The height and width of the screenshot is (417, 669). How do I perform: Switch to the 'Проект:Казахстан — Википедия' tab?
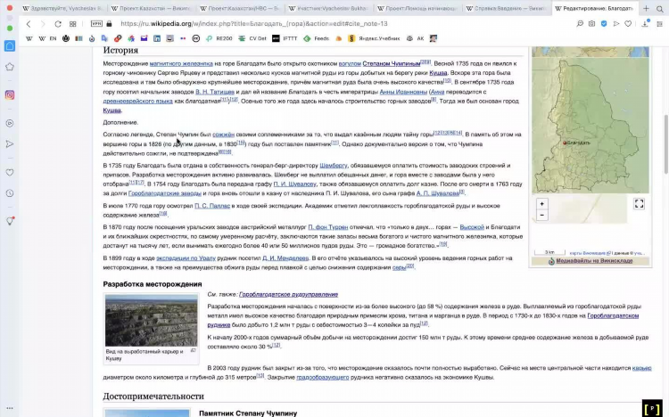[x=151, y=8]
